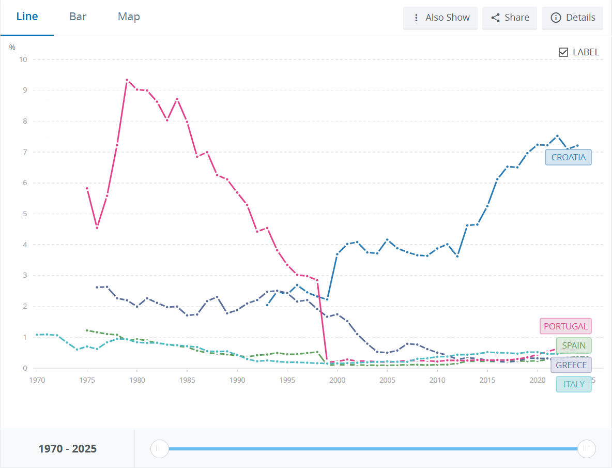Click the three-dots icon beside Also Show
This screenshot has width=612, height=468.
click(x=416, y=18)
